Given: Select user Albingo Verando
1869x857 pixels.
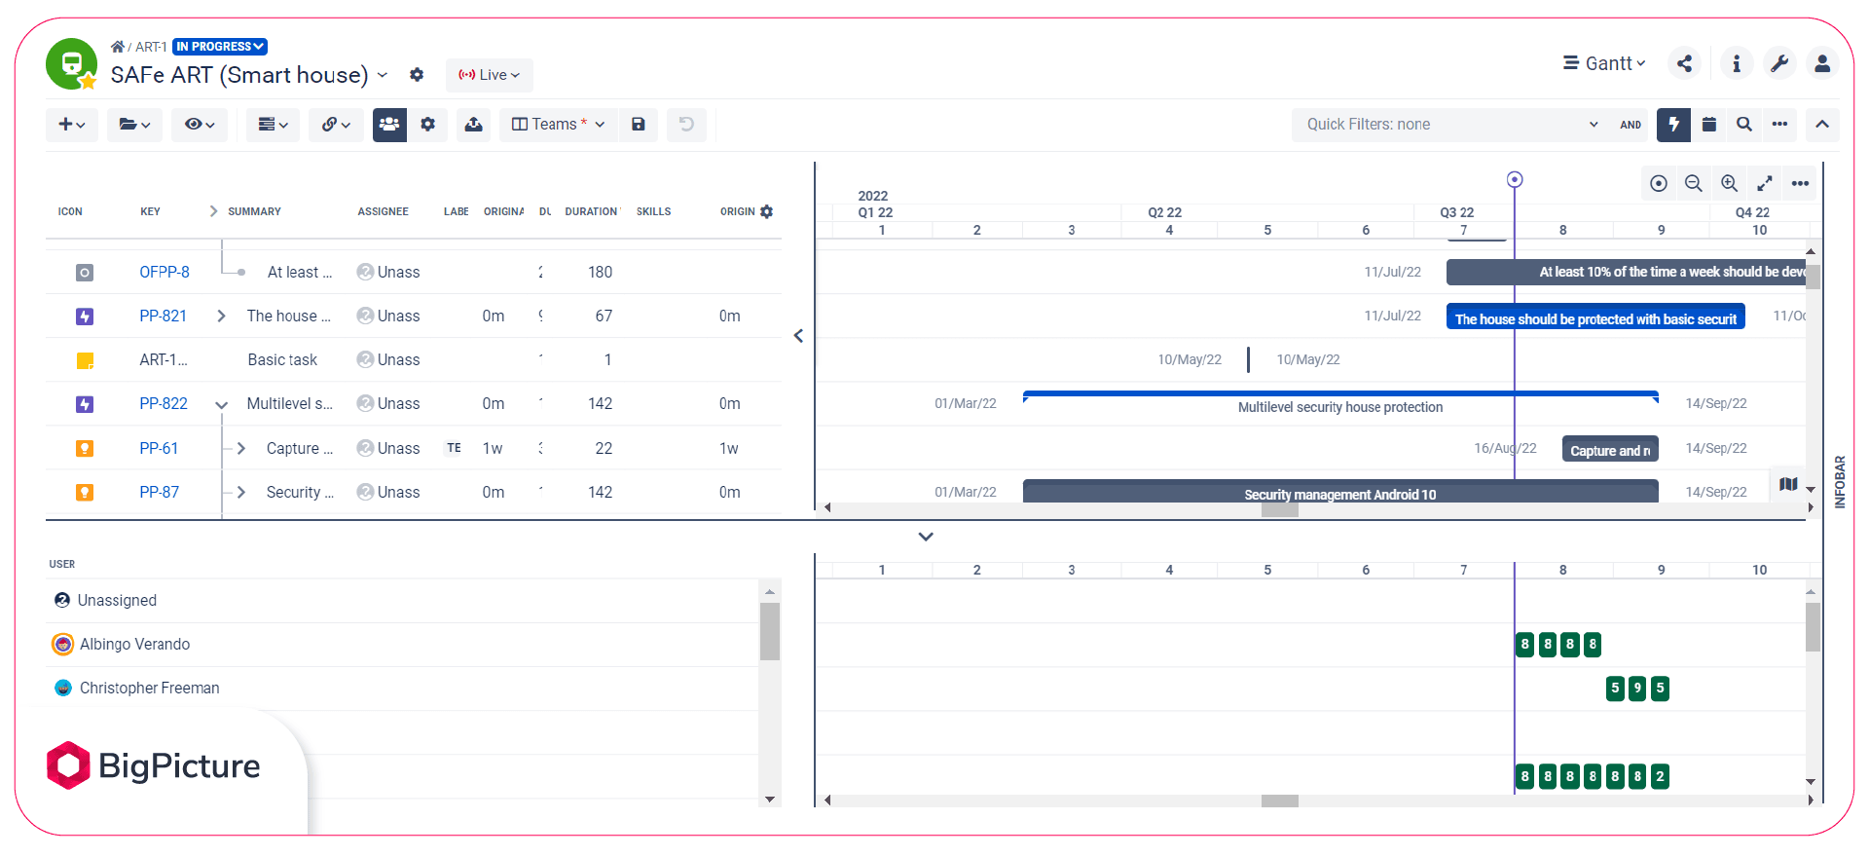Looking at the screenshot, I should coord(401,645).
